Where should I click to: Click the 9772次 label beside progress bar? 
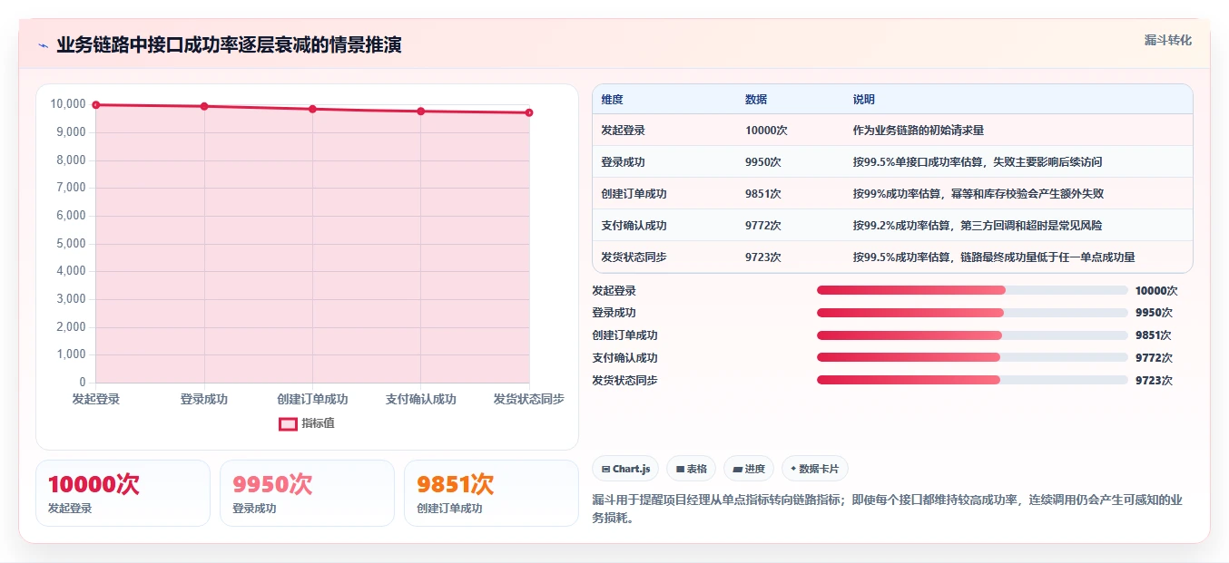coord(1154,358)
